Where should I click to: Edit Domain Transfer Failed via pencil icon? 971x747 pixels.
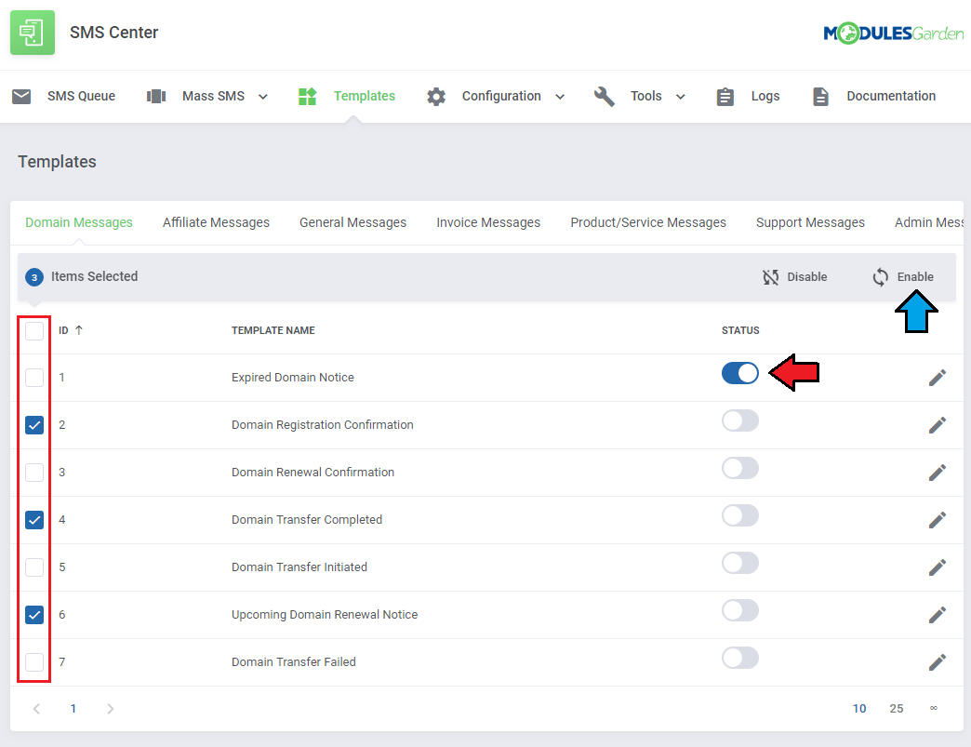tap(937, 662)
